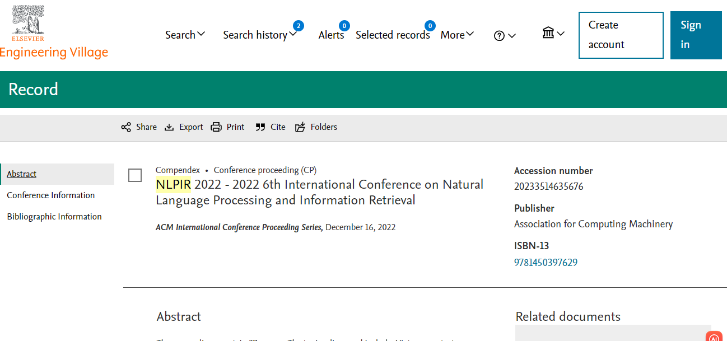Screen dimensions: 727x341
Task: Click the Create account button
Action: click(621, 35)
